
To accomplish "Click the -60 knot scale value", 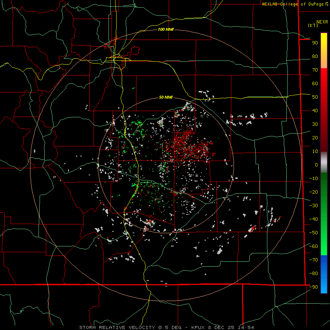I will pos(313,246).
